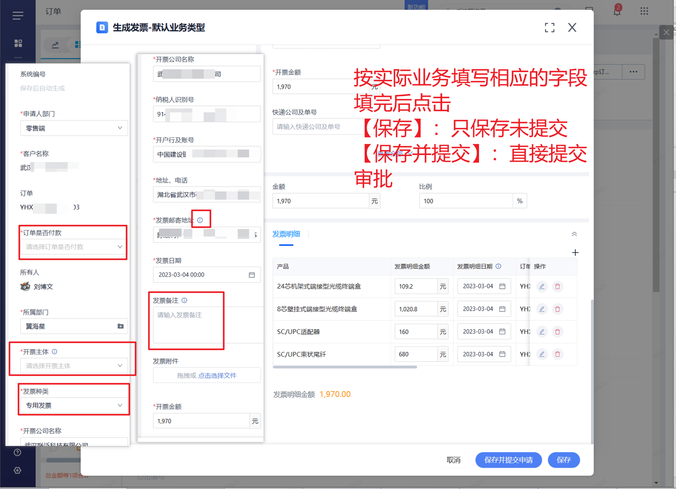This screenshot has height=489, width=676.
Task: Click 订单 title in the background page header
Action: pyautogui.click(x=53, y=11)
